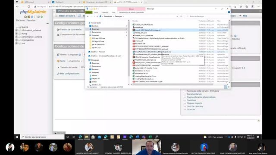
Task: Select Objetos 3D under Este equipo
Action: coord(96,79)
